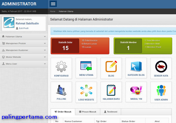This screenshot has height=123, width=176.
Task: Open the Manajemen Produk sidebar menu
Action: point(24,43)
